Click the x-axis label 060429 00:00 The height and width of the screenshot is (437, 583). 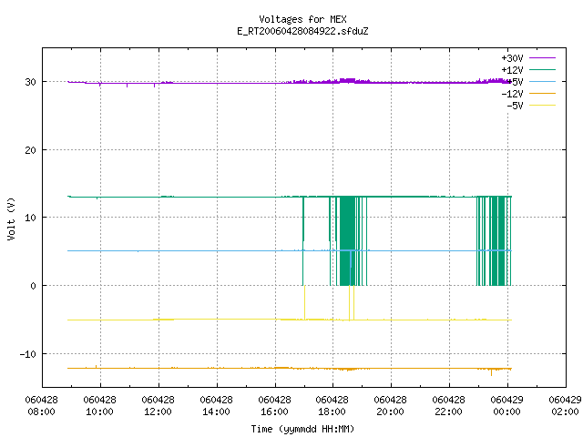(506, 406)
